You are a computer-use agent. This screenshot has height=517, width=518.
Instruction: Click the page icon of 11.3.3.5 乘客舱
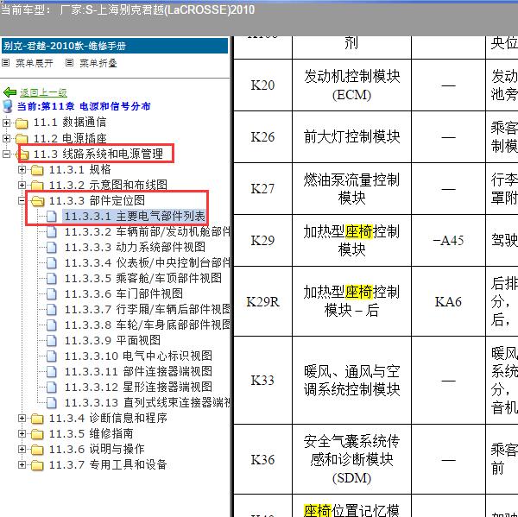coord(52,279)
